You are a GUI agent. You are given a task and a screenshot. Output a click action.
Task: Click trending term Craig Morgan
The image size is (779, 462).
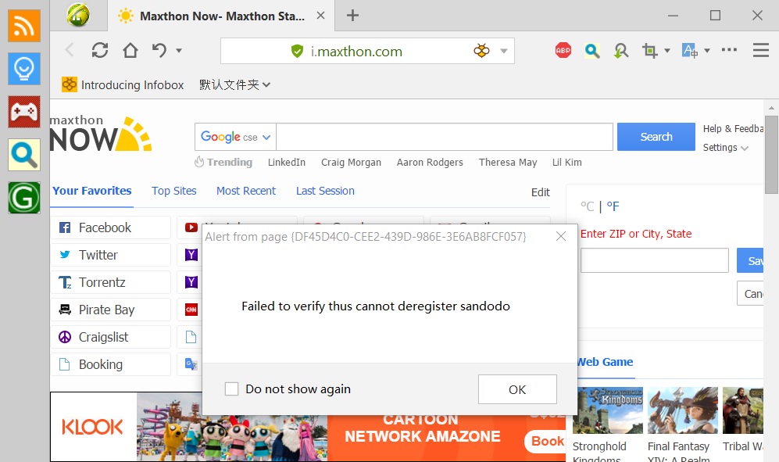[x=352, y=163]
